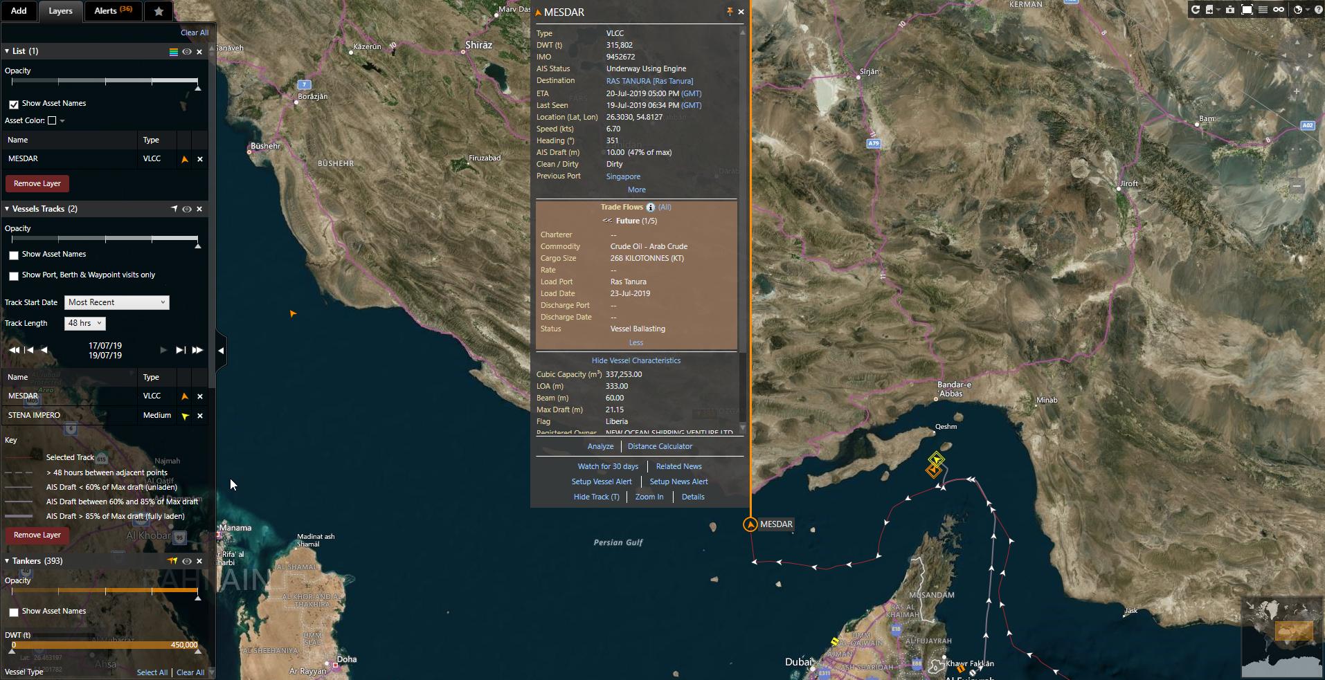Remove MESDAR from Vessels Tracks table
This screenshot has width=1325, height=680.
pyautogui.click(x=200, y=396)
